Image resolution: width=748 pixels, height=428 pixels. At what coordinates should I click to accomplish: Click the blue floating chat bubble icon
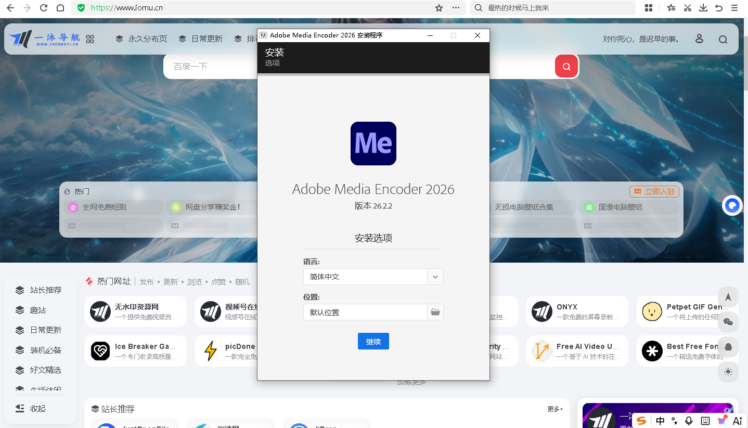tap(733, 205)
